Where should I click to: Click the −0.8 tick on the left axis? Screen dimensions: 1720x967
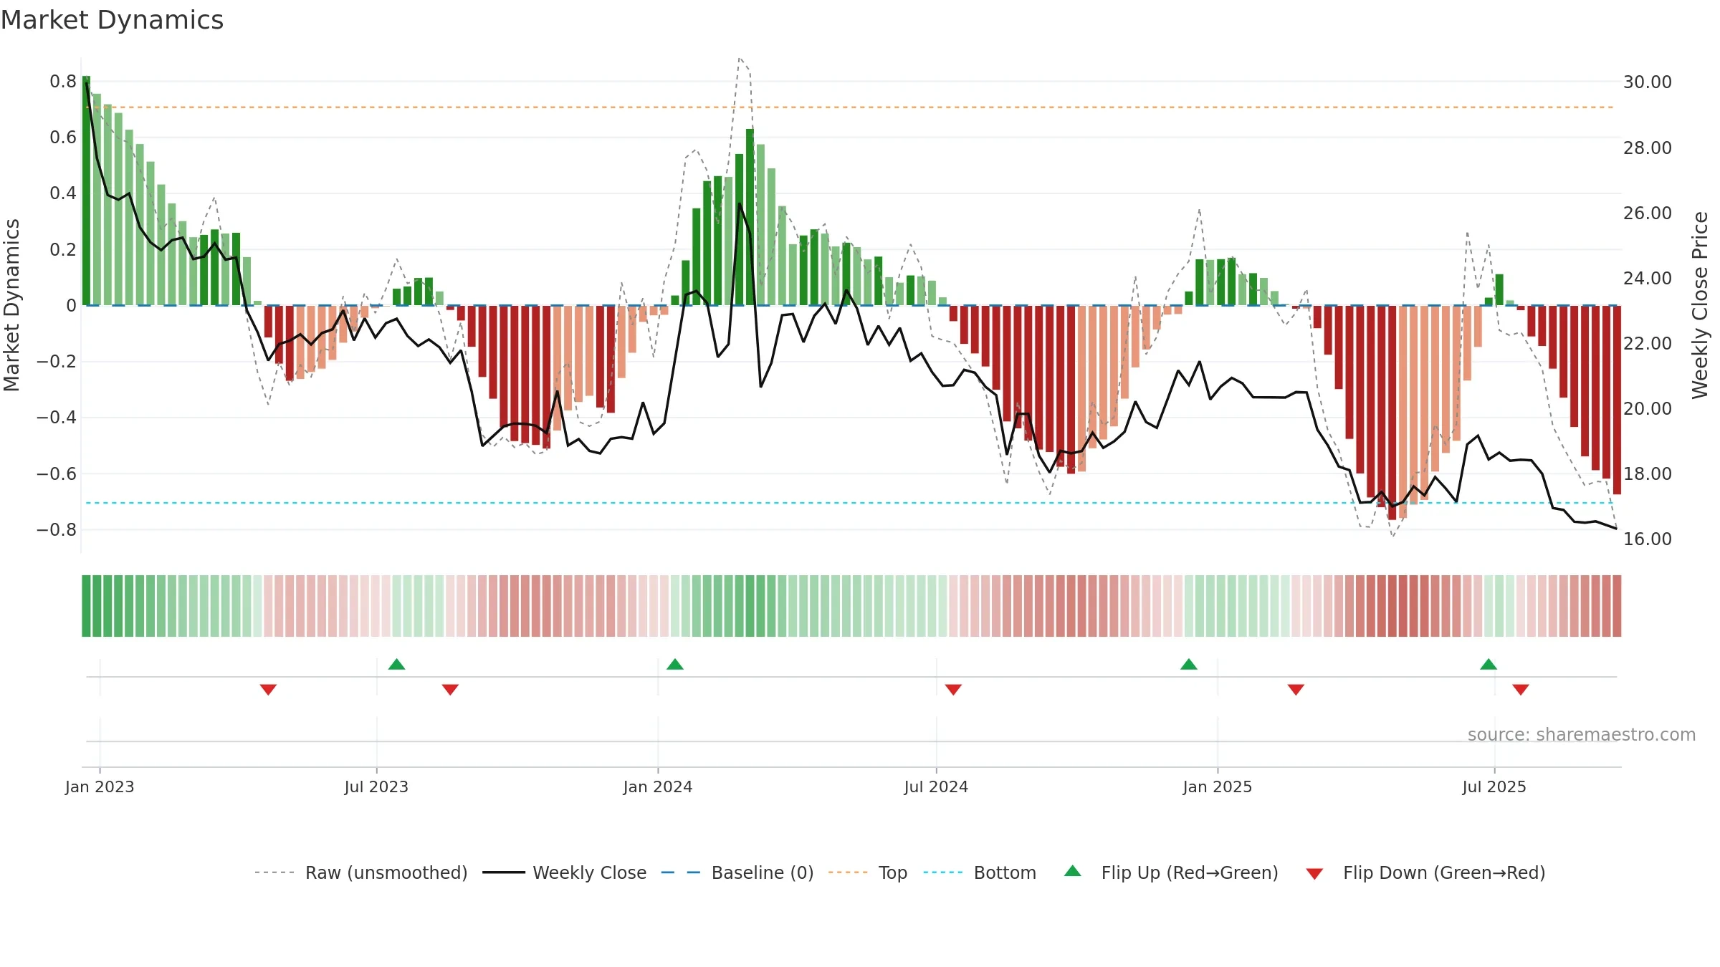57,530
